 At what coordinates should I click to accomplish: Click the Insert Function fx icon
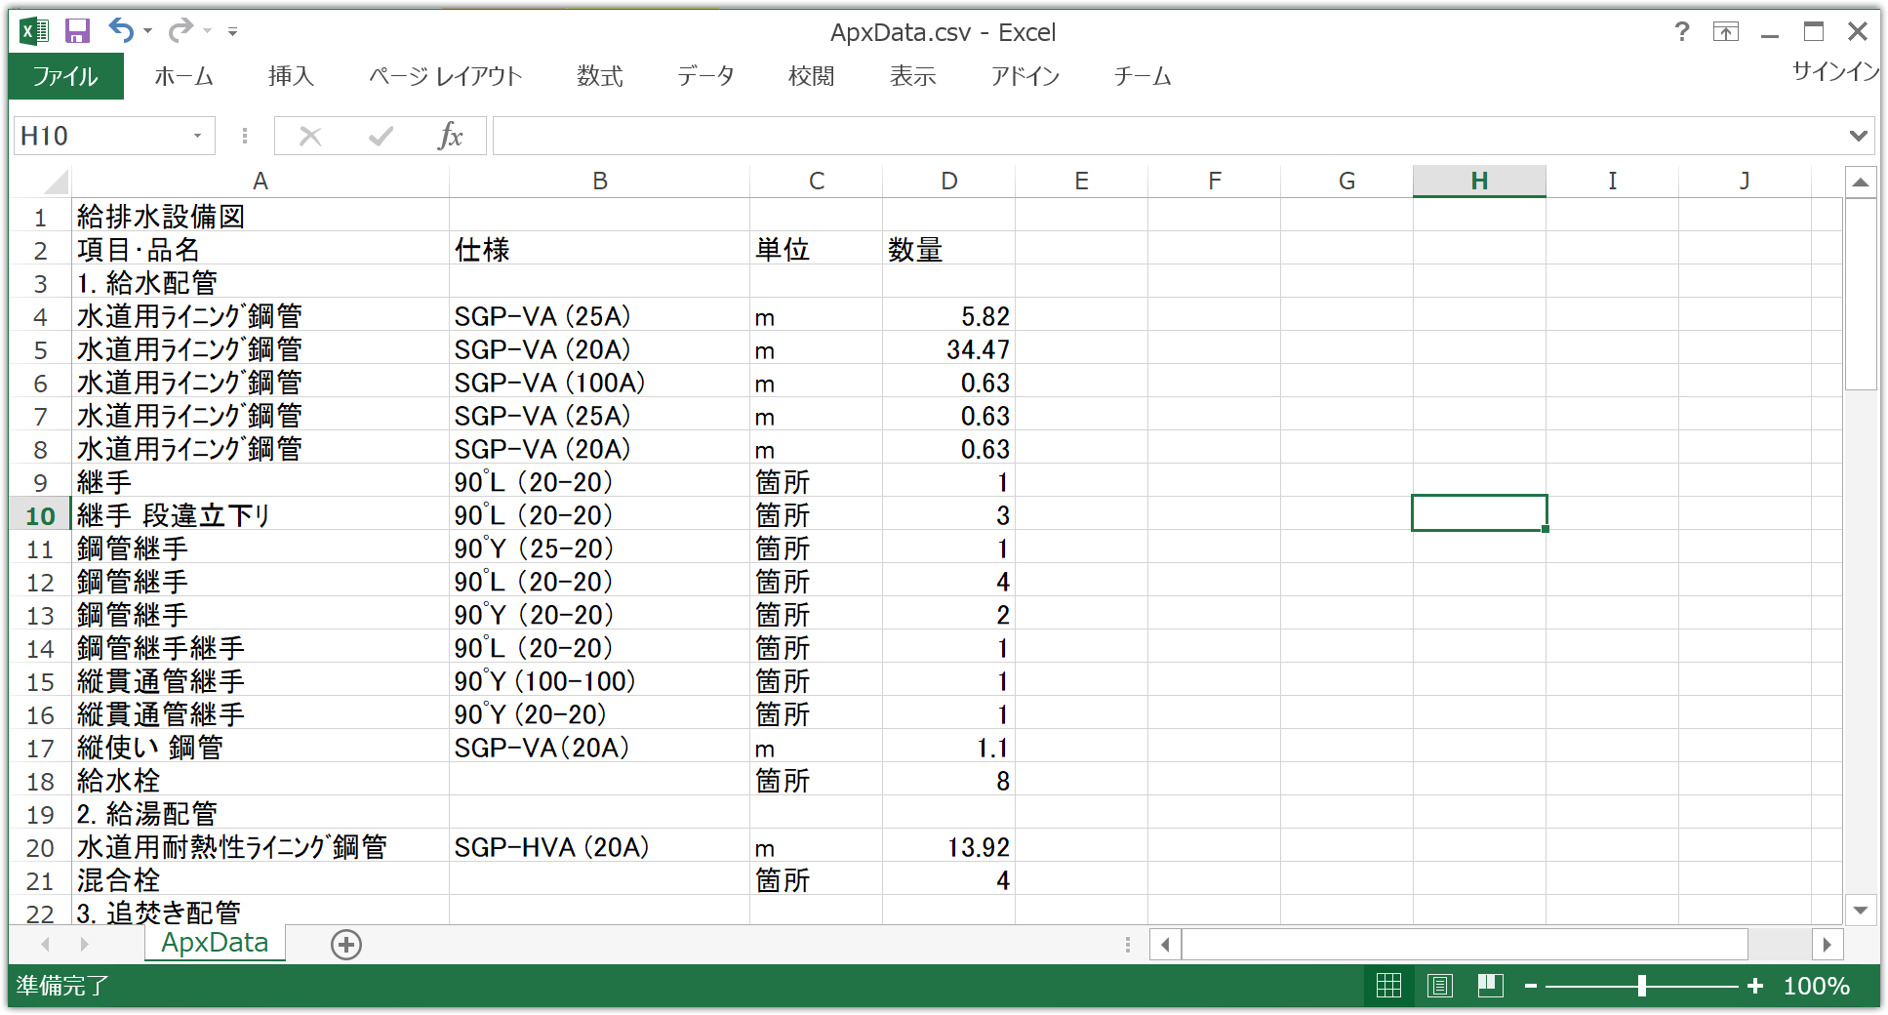click(450, 136)
